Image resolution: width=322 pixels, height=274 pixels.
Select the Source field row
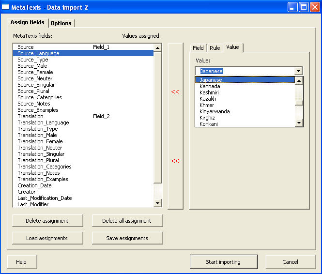83,47
